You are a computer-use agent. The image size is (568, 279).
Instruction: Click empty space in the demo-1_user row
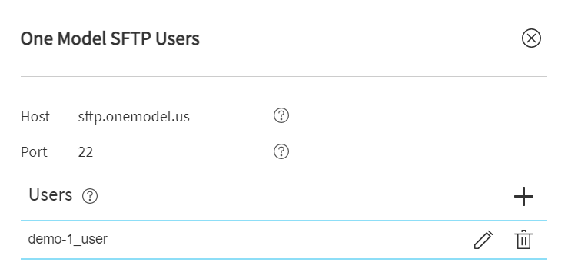click(x=290, y=240)
